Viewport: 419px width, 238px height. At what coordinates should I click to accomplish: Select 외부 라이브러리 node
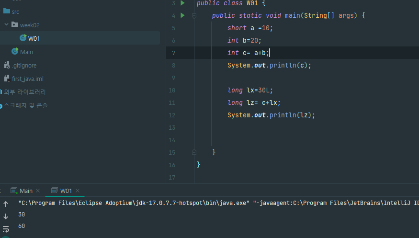coord(24,92)
